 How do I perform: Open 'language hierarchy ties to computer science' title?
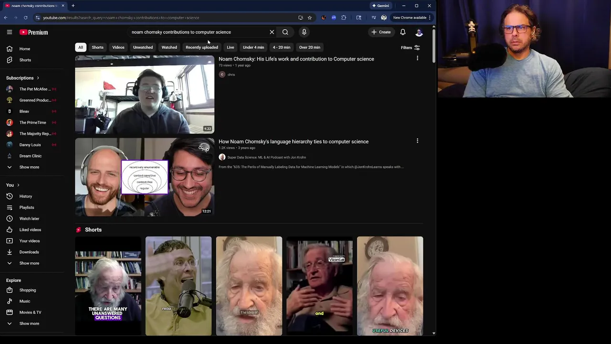pos(294,141)
